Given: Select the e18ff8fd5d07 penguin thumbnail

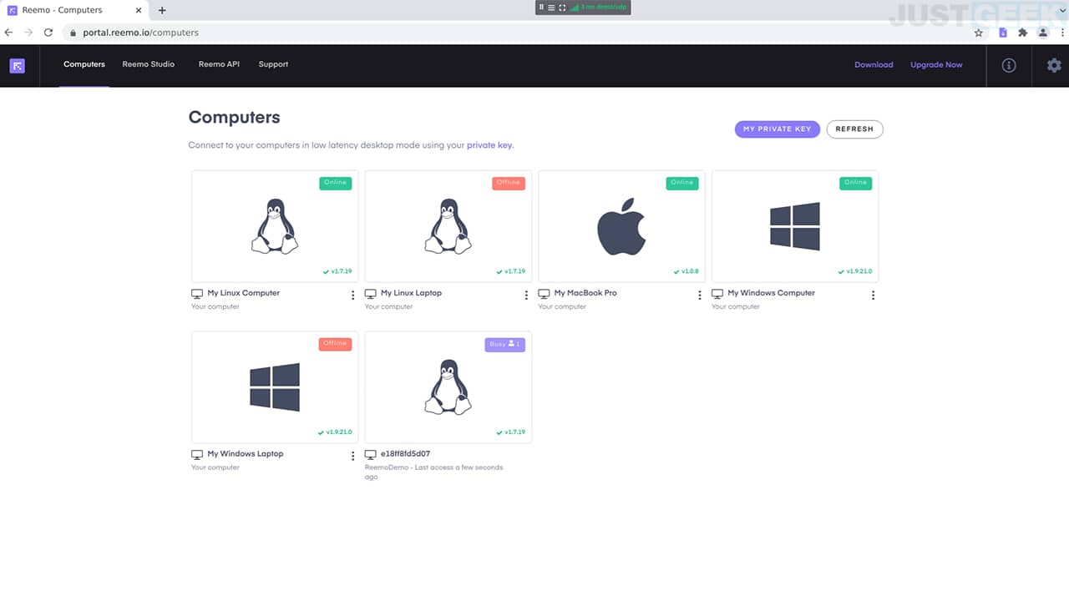Looking at the screenshot, I should 448,387.
